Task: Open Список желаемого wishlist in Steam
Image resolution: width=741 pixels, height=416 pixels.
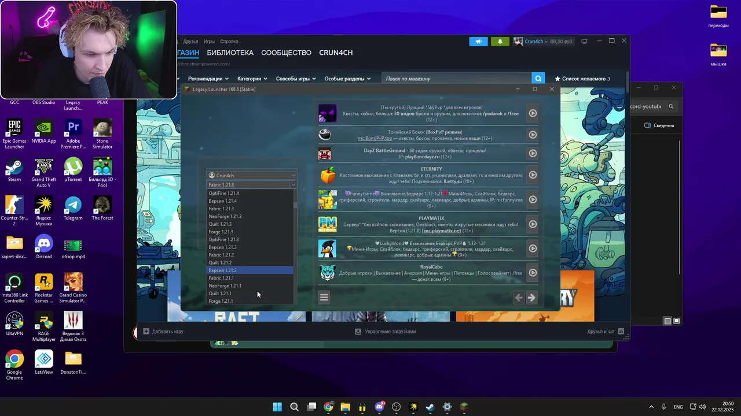Action: (582, 79)
